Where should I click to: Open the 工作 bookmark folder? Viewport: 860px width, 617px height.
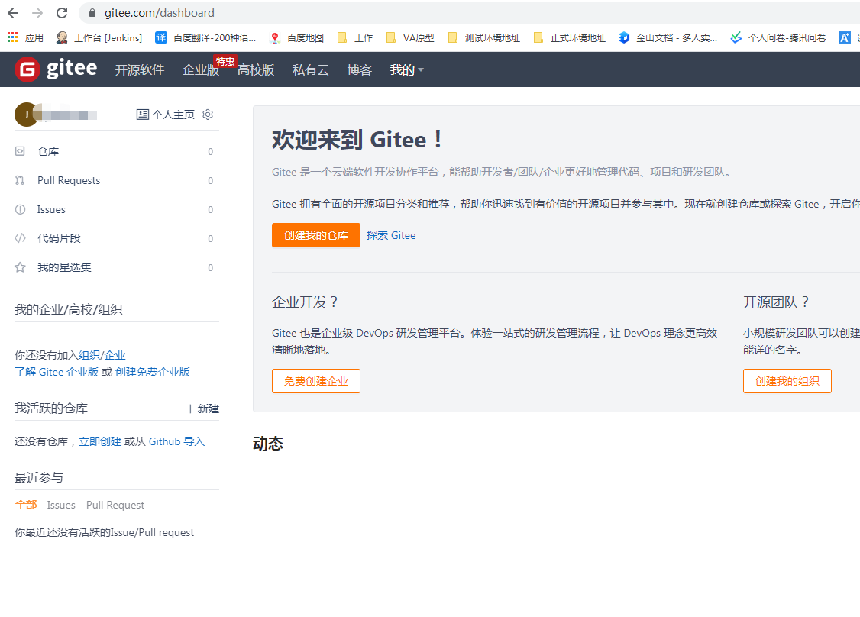tap(355, 37)
